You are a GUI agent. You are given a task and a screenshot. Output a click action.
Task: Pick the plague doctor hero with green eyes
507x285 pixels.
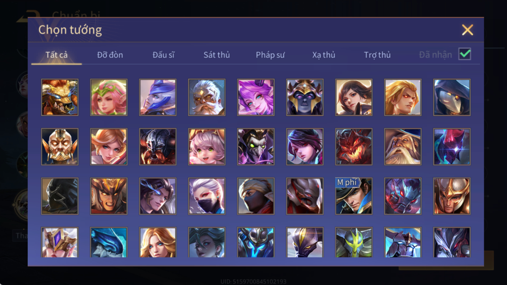[x=256, y=147]
